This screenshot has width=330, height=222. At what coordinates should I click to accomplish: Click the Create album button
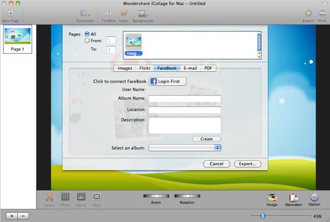[206, 139]
